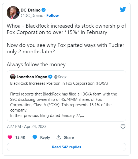Like the tweet with heart icon
This screenshot has height=159, width=138.
[10, 137]
